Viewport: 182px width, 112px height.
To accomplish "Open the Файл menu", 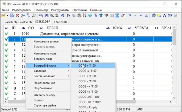I will (5, 10).
